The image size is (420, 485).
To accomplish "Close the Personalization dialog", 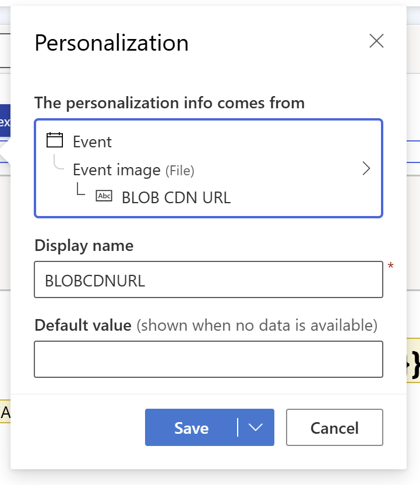I will tap(376, 41).
